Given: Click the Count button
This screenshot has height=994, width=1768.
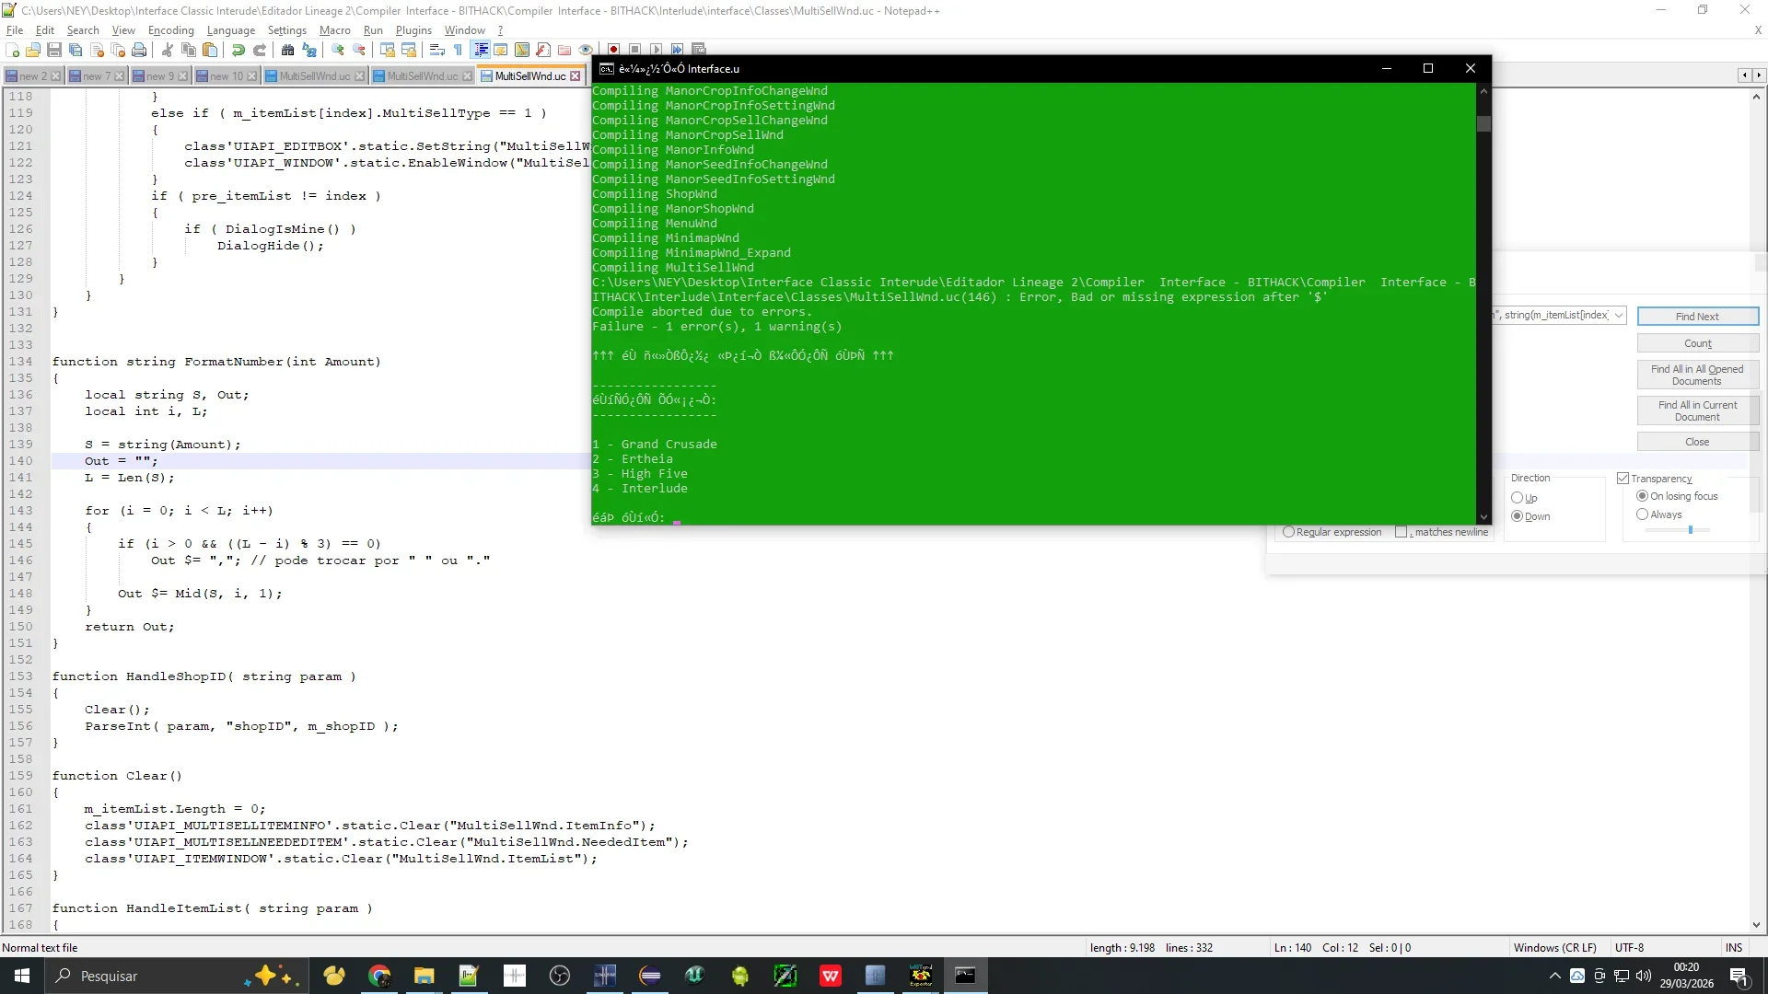Looking at the screenshot, I should point(1697,343).
